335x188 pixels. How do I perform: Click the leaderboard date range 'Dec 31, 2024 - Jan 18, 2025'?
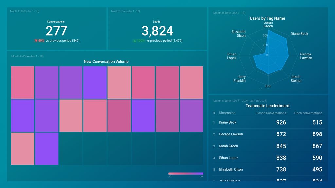click(x=249, y=101)
